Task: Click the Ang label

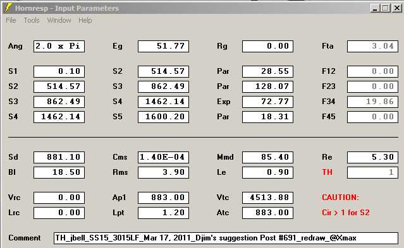Action: [x=15, y=46]
